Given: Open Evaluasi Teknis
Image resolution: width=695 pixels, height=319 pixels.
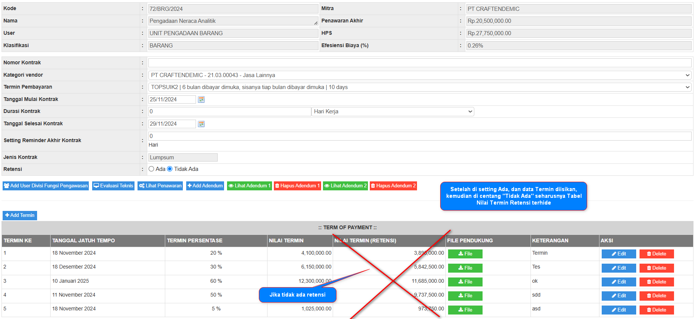Looking at the screenshot, I should (113, 186).
